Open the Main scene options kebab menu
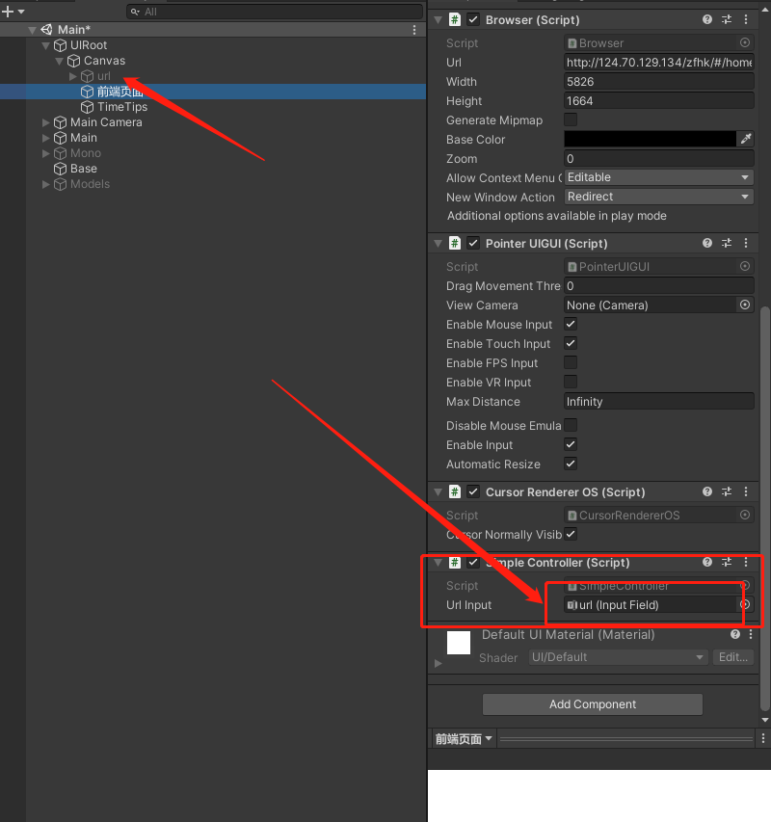 click(414, 30)
